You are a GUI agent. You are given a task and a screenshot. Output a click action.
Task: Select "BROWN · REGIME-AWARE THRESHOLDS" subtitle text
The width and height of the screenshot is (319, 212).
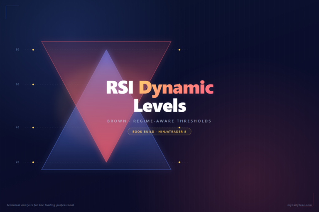[159, 121]
